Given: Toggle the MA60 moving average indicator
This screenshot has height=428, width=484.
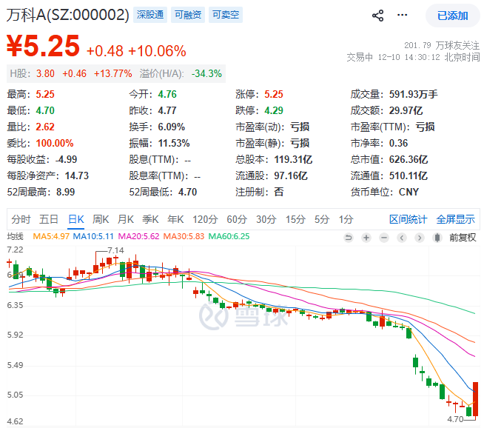Looking at the screenshot, I should (231, 237).
